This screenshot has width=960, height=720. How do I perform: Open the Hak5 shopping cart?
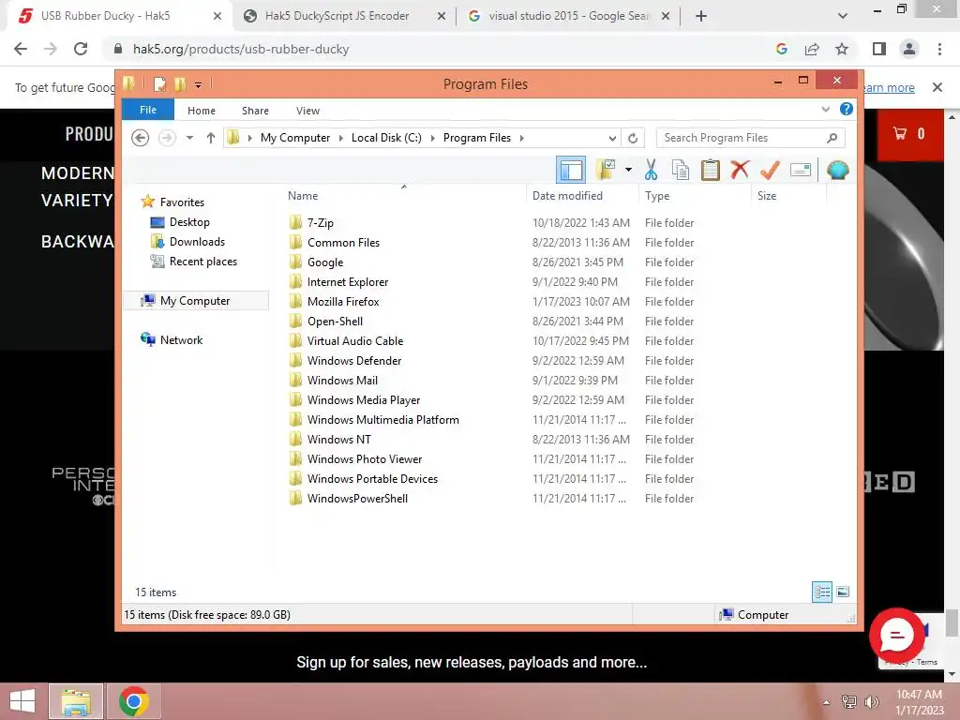[x=907, y=133]
